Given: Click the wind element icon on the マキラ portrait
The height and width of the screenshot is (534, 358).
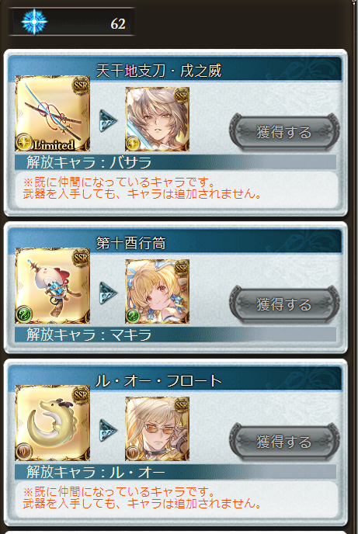Looking at the screenshot, I should pos(133,316).
